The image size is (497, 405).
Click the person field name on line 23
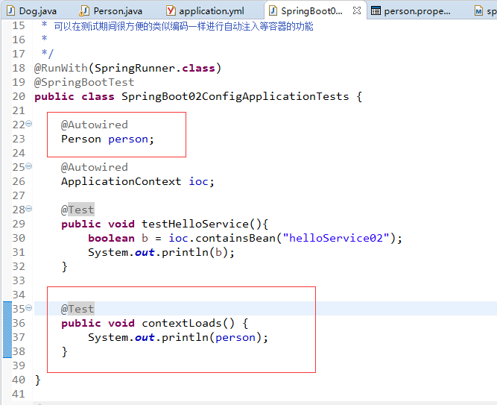point(128,139)
